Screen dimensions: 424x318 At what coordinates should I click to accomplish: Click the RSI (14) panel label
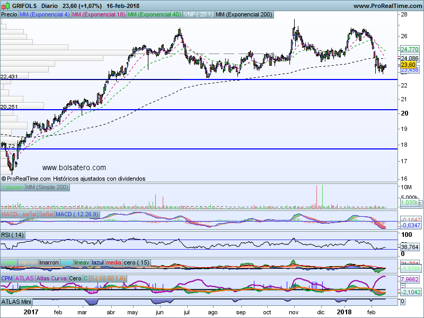13,234
